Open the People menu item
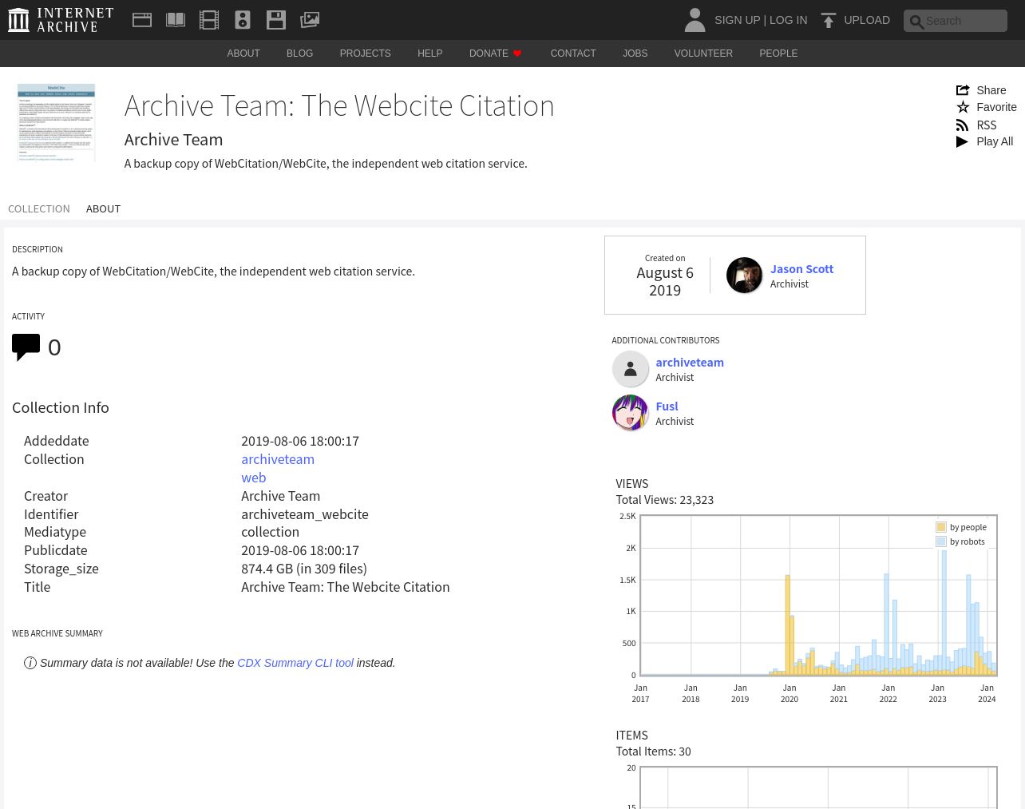 [778, 54]
